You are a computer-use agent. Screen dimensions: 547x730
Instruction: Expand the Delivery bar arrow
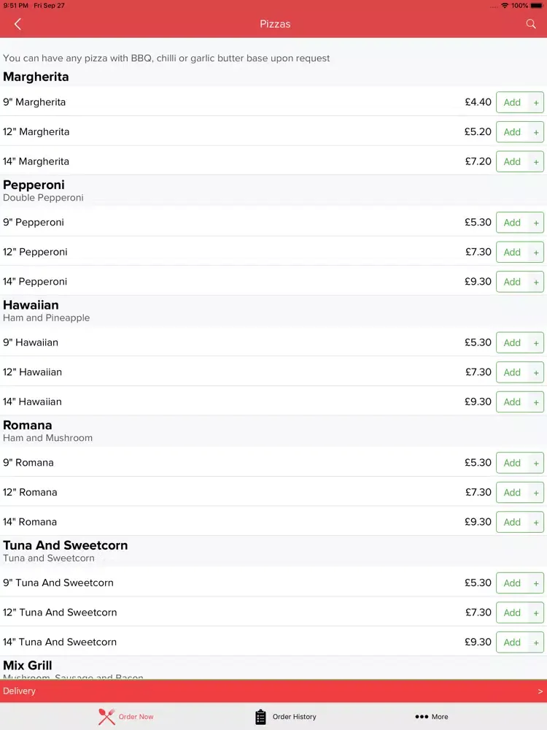click(540, 691)
